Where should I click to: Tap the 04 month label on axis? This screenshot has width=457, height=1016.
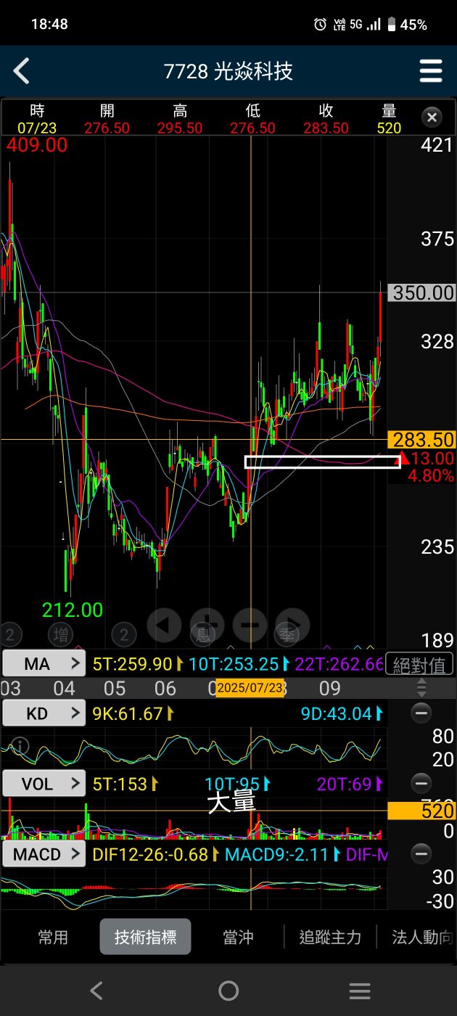(x=64, y=688)
